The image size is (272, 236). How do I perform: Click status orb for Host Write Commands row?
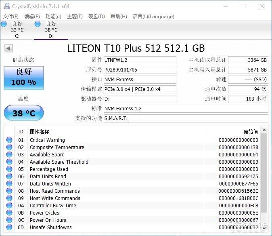tap(9, 198)
